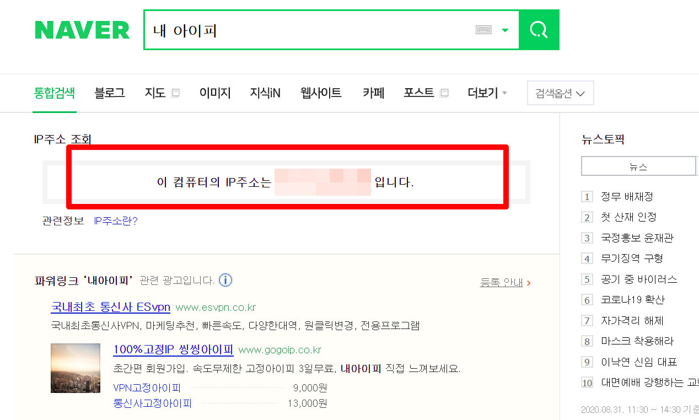Click the 13,000원 price text
This screenshot has height=420, width=699.
coord(307,403)
